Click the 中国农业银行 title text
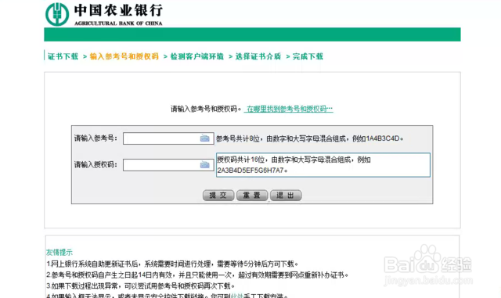Viewport: 501px width, 298px height. point(118,10)
